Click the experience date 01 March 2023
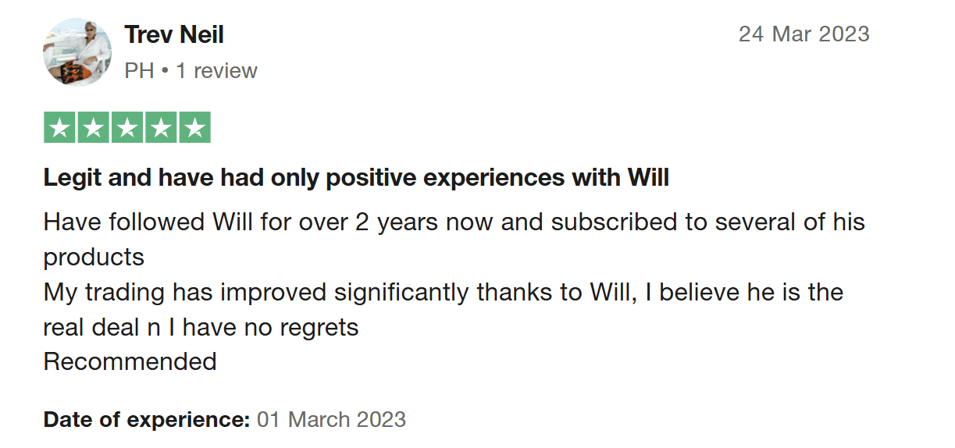This screenshot has height=448, width=955. 332,419
